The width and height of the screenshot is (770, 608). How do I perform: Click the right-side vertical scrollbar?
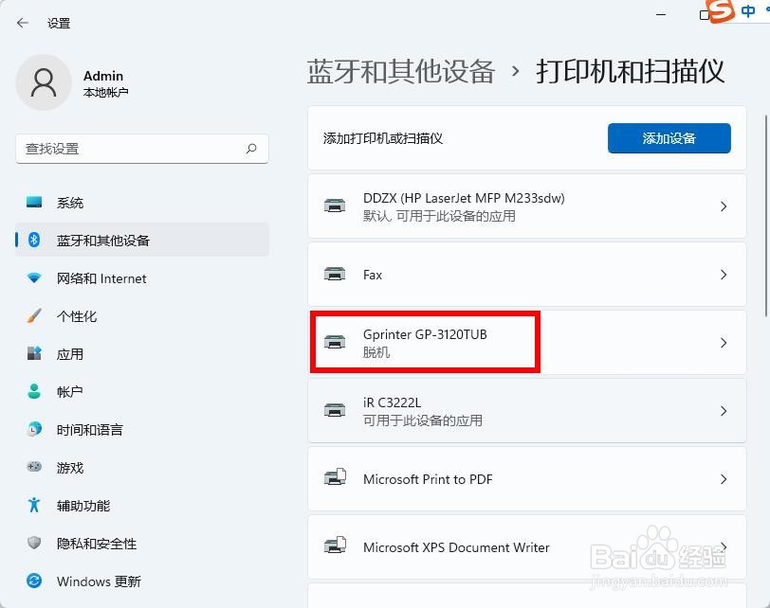766,216
